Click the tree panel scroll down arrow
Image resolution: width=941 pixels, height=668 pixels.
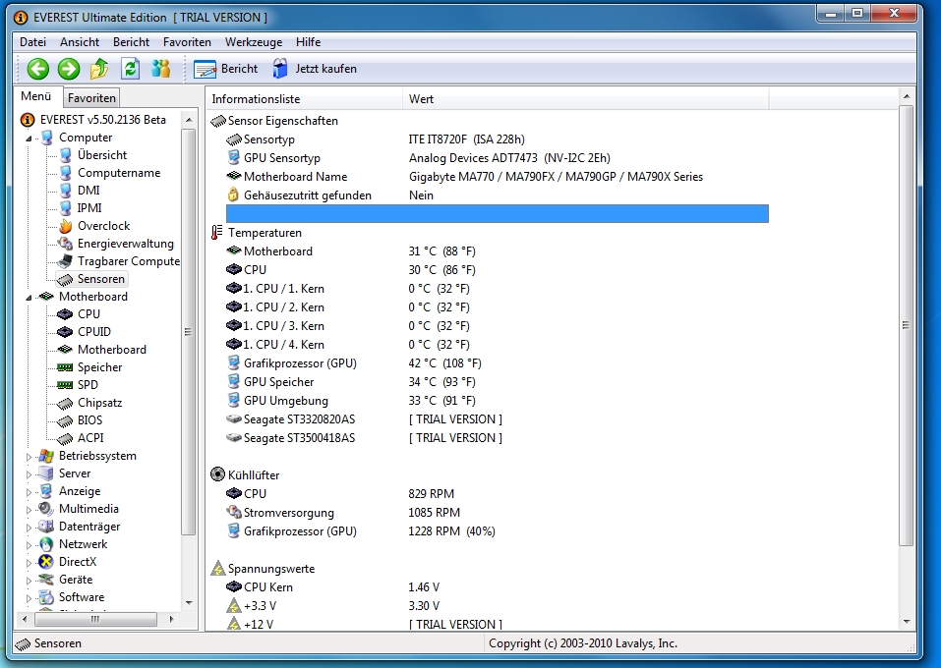pyautogui.click(x=189, y=602)
